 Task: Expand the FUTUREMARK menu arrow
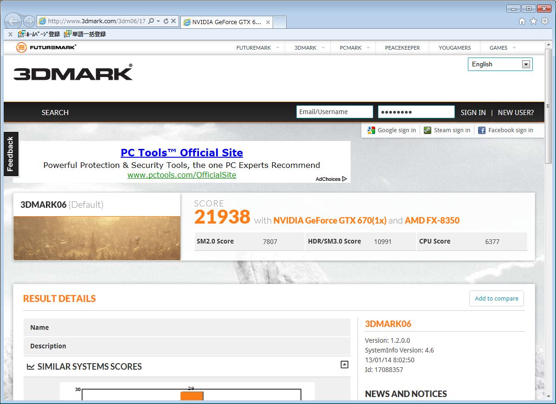(278, 47)
